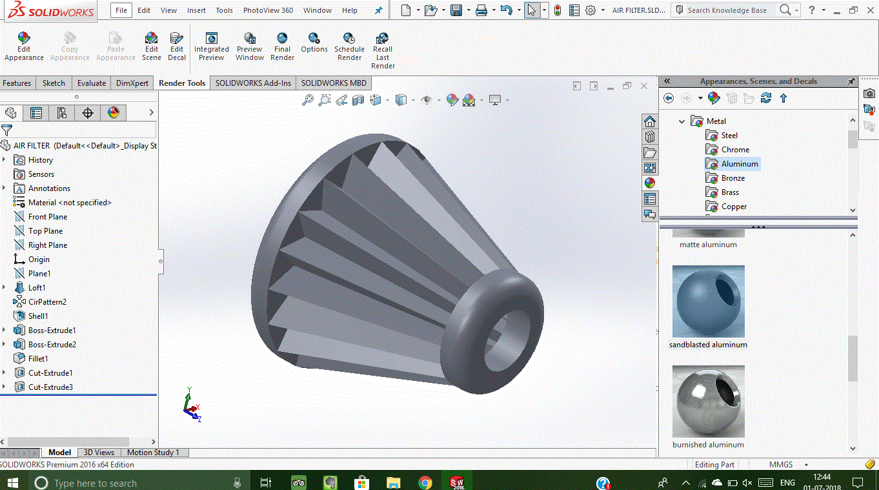Screen dimensions: 879x490
Task: Open Chrome from the taskbar
Action: [x=425, y=482]
